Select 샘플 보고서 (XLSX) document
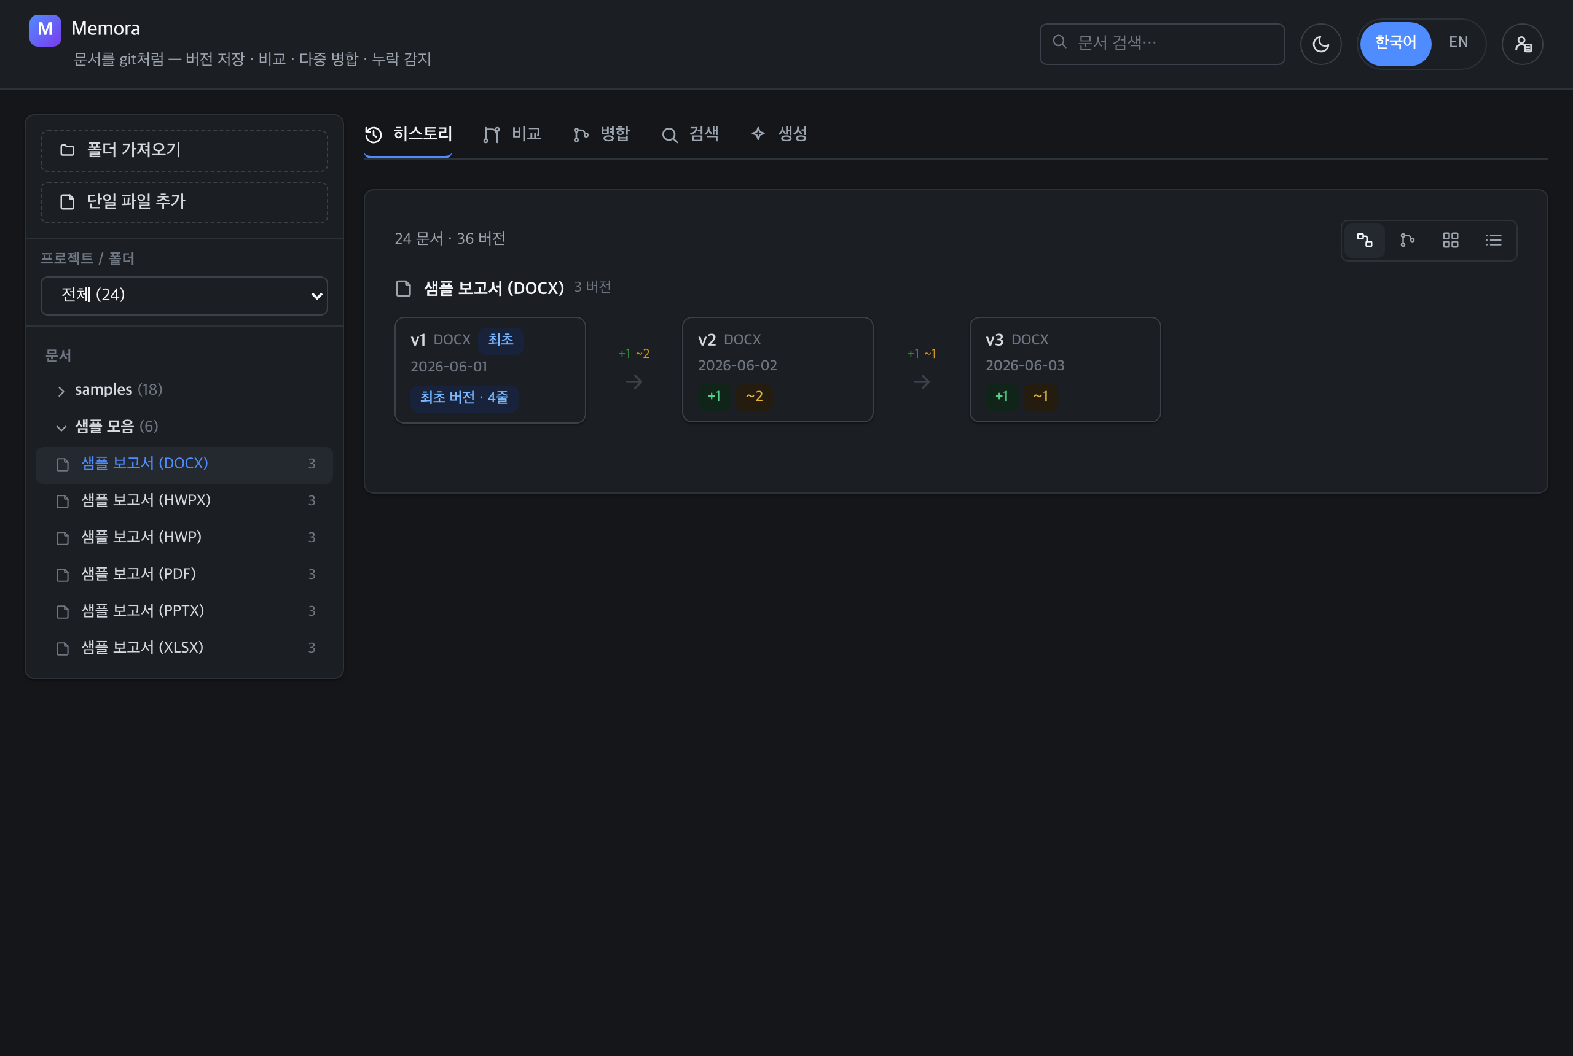The height and width of the screenshot is (1056, 1573). (184, 648)
